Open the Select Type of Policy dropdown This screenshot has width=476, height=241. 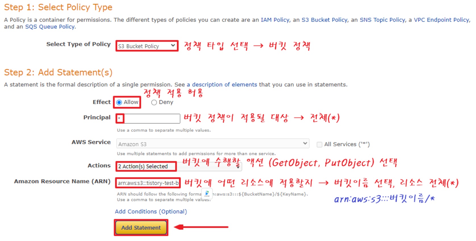pos(147,46)
